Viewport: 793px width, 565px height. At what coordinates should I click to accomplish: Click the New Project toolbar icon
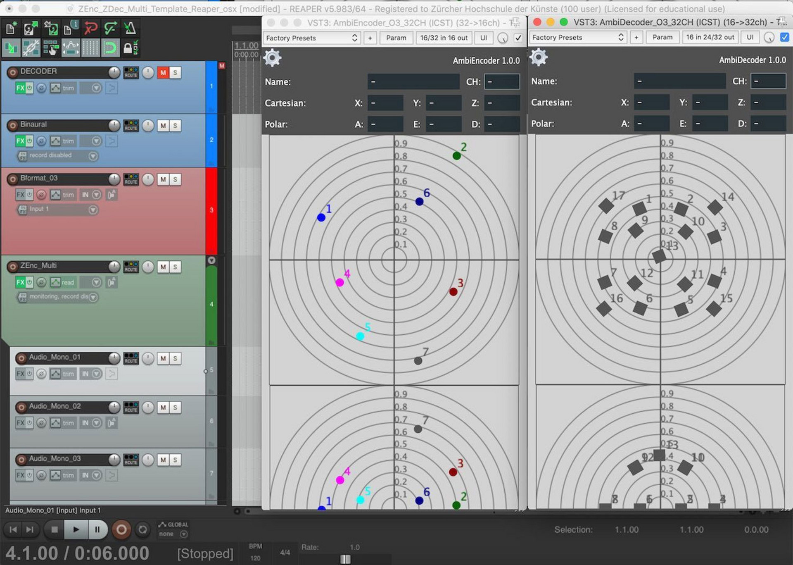click(11, 28)
